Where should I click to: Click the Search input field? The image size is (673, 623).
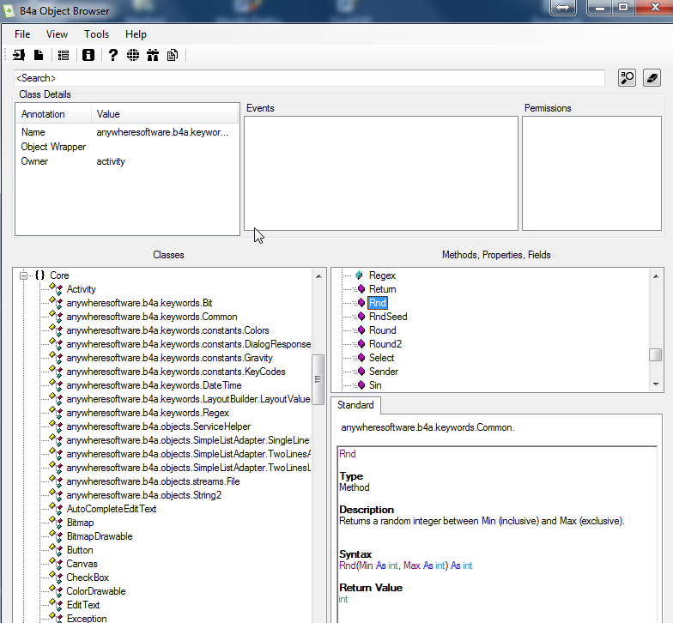point(309,78)
